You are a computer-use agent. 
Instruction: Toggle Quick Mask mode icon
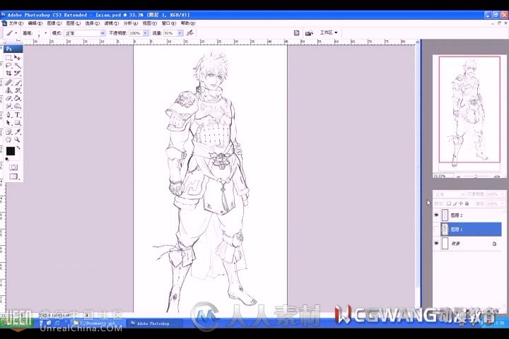13,167
